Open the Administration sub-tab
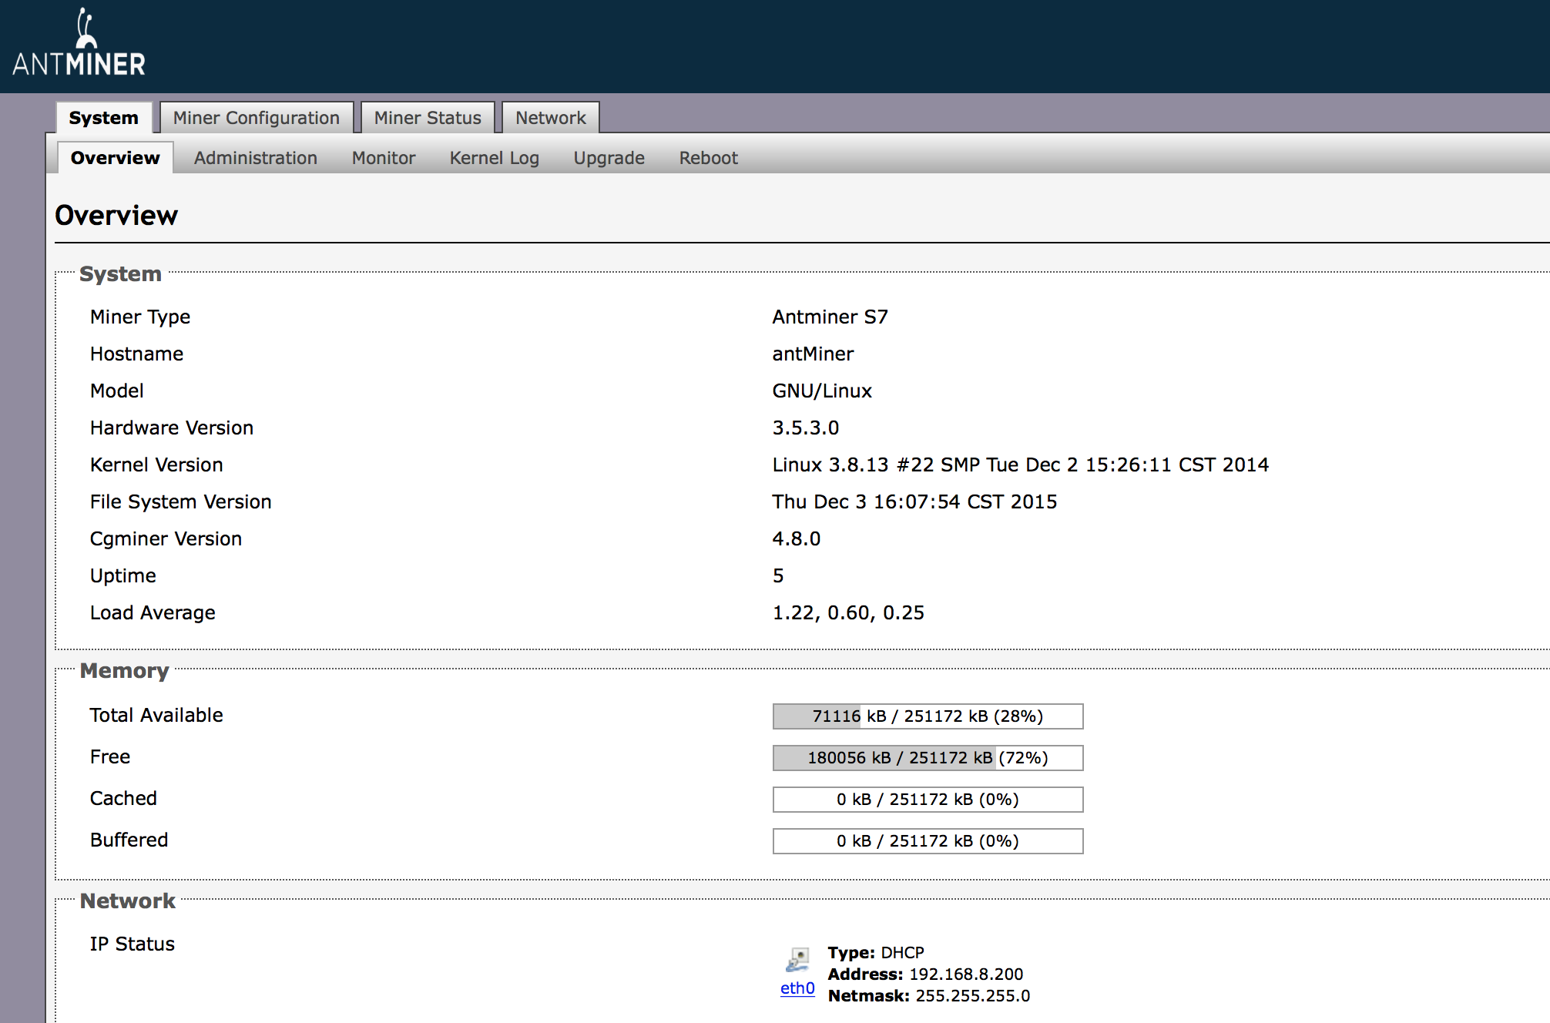The height and width of the screenshot is (1023, 1550). [x=256, y=158]
